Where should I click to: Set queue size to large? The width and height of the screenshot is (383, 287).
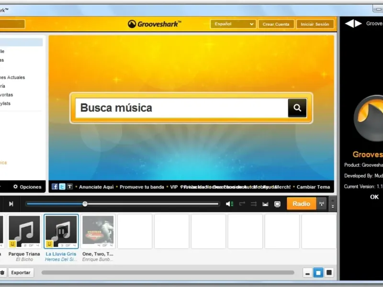tap(329, 273)
